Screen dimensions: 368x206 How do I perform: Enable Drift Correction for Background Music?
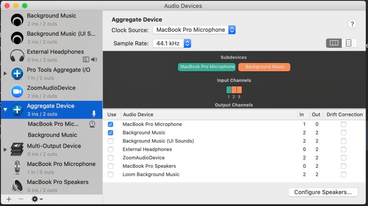coord(344,133)
